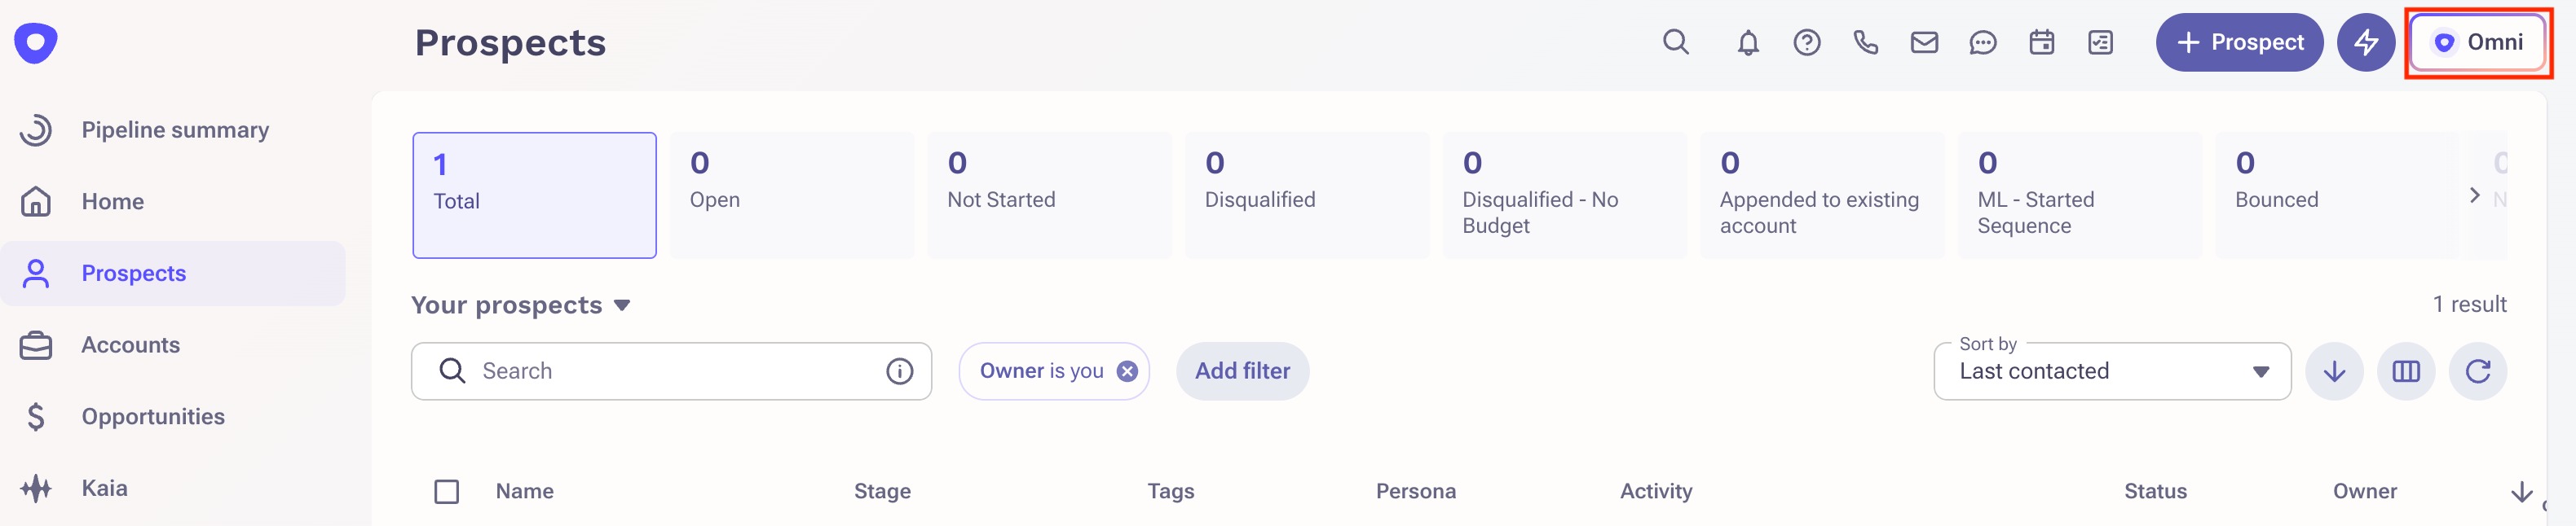Toggle the select-all checkbox beside Name
Image resolution: width=2576 pixels, height=526 pixels.
point(447,491)
